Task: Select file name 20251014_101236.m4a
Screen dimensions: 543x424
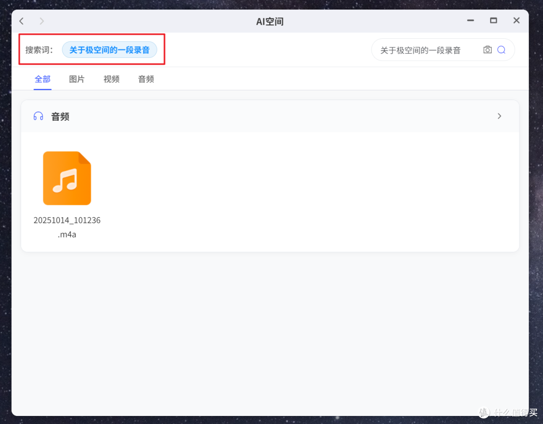Action: tap(67, 227)
